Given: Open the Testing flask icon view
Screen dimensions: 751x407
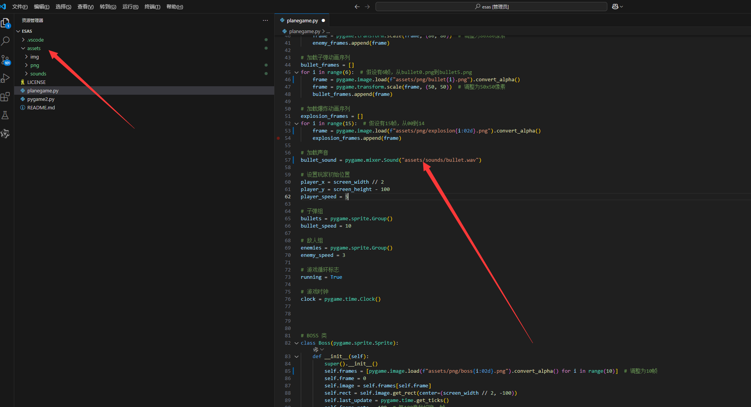Looking at the screenshot, I should pyautogui.click(x=5, y=115).
